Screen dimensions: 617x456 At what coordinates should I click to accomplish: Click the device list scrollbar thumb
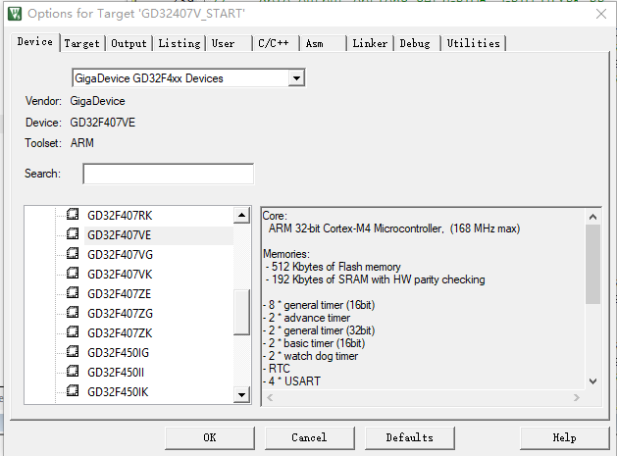(241, 312)
